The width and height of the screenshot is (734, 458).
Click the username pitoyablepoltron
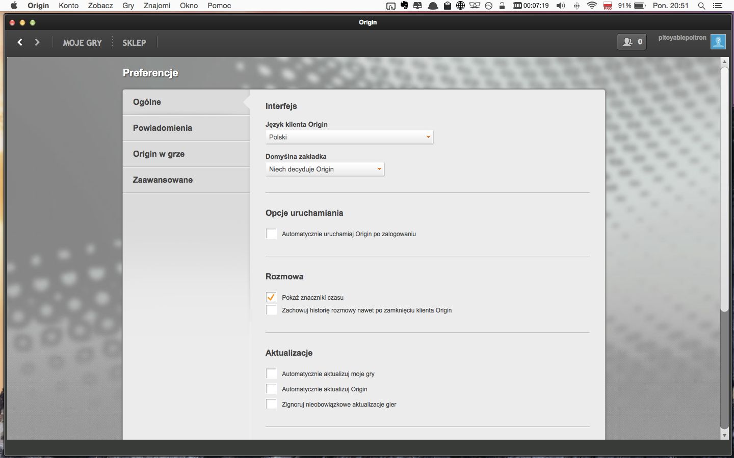pos(682,38)
